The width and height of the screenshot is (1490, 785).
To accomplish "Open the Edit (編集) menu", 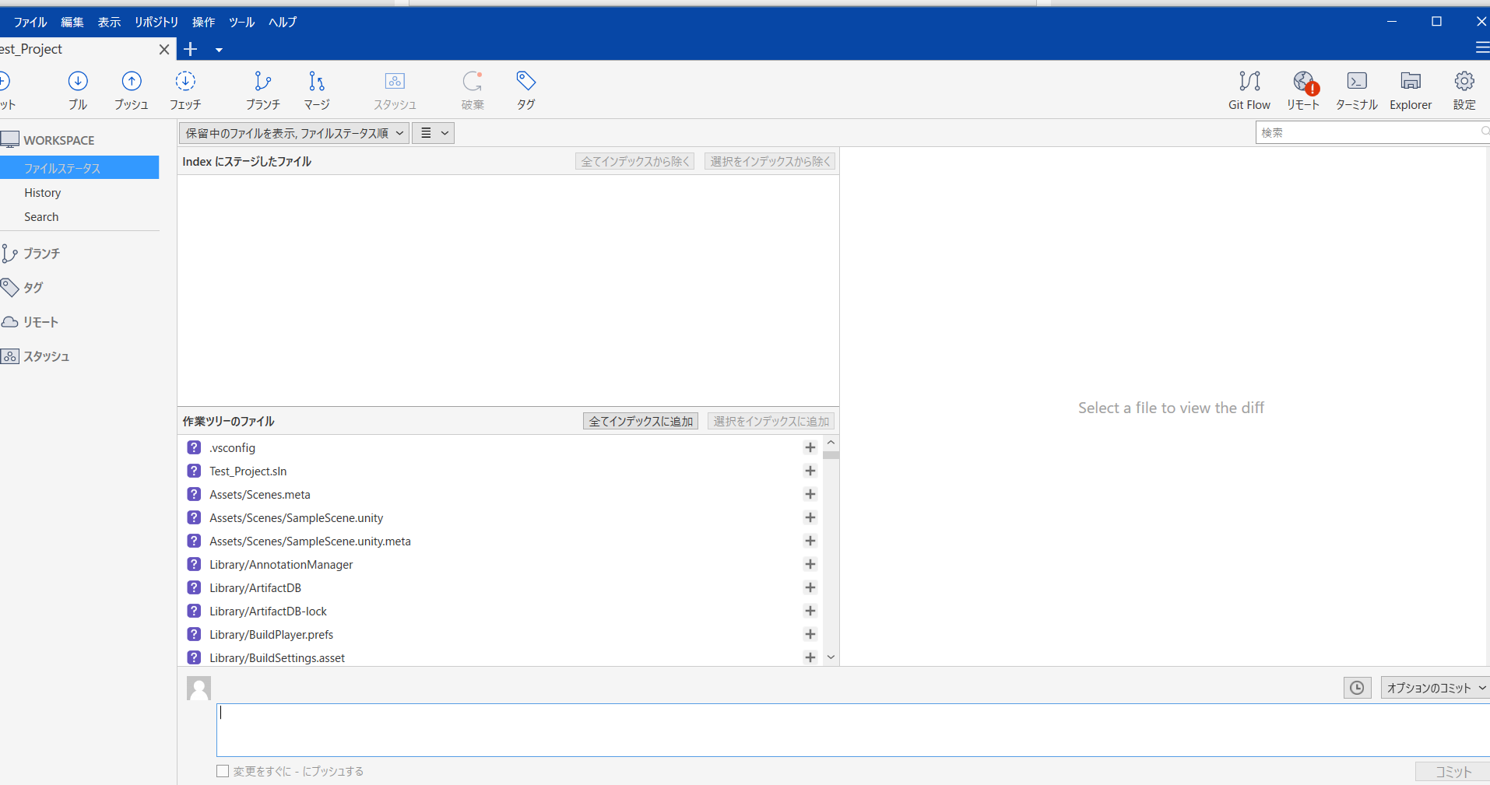I will [72, 22].
